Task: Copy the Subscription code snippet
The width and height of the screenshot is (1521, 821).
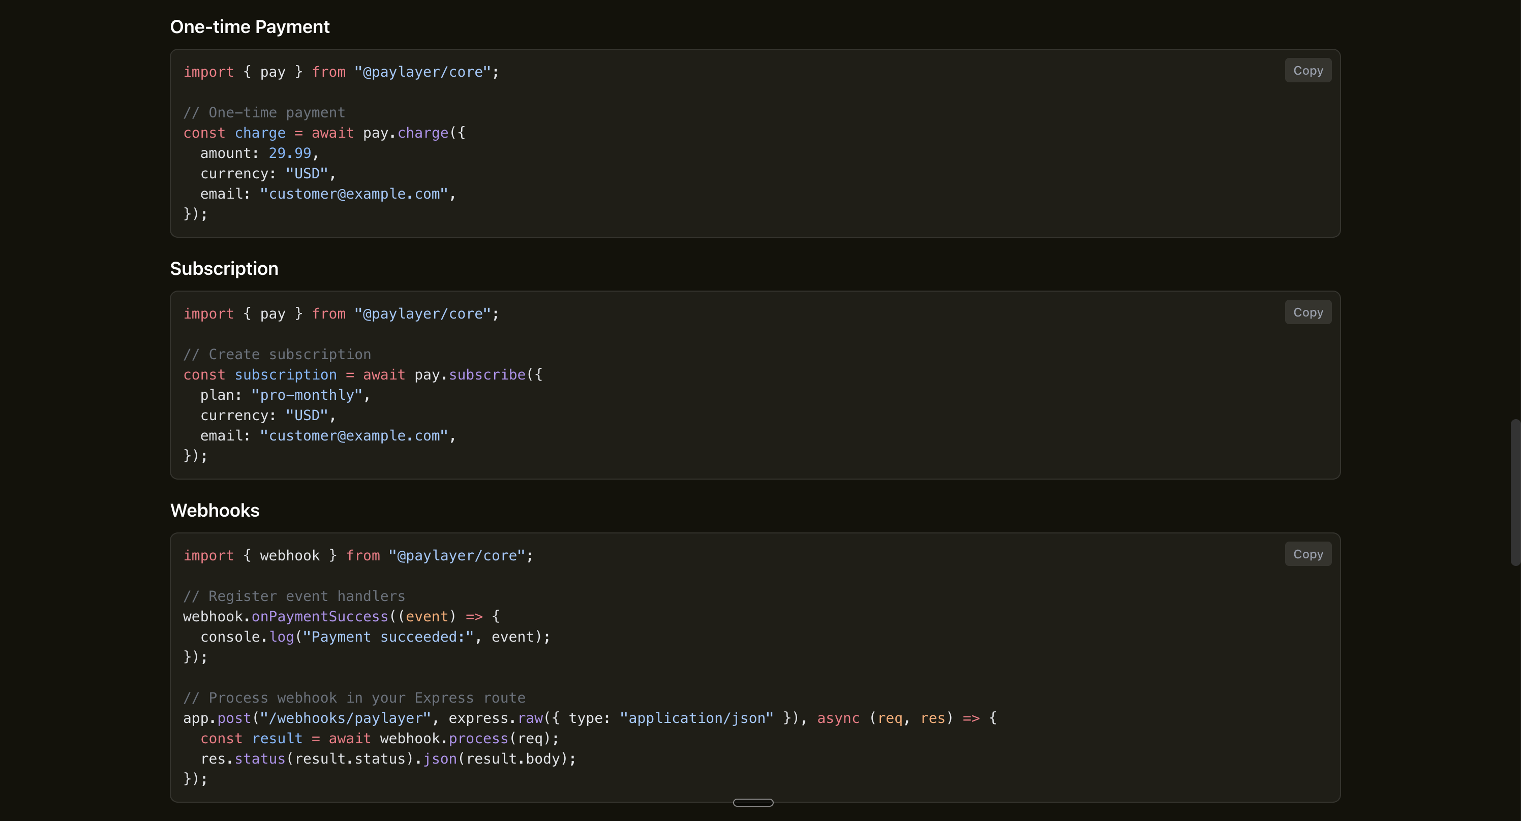Action: (x=1307, y=312)
